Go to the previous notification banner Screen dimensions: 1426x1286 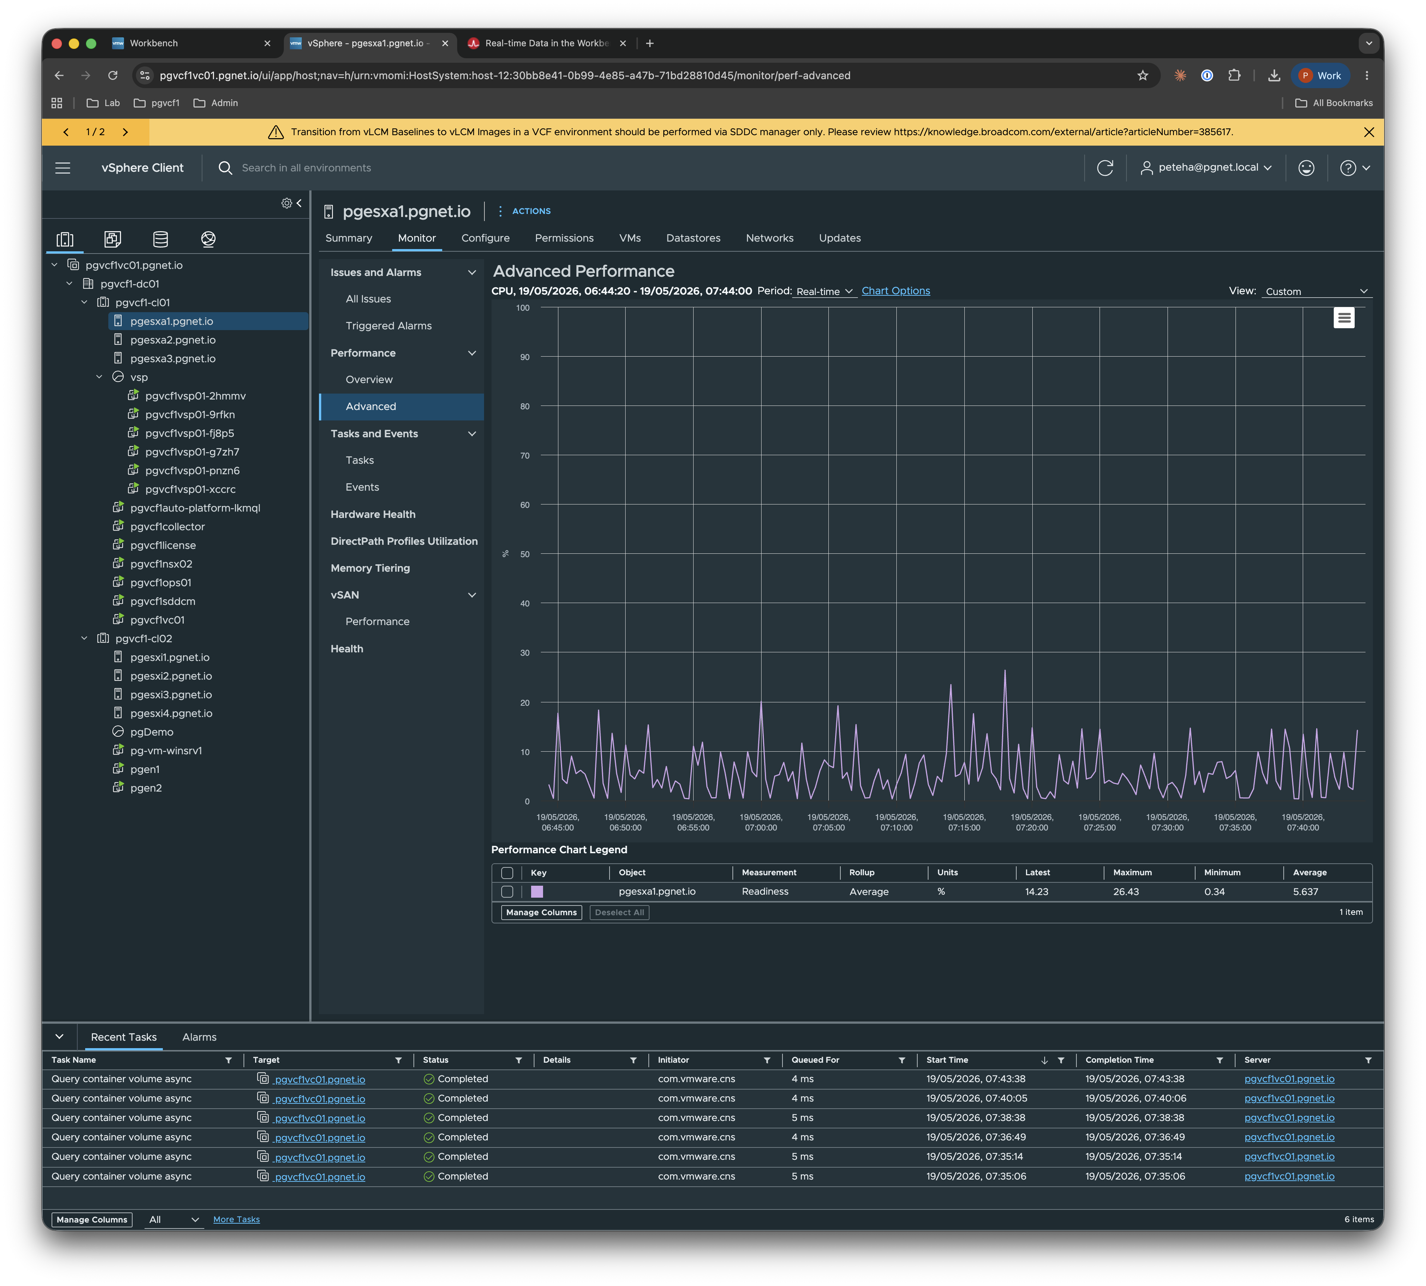coord(66,132)
